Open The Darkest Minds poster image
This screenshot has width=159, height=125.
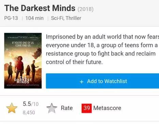[x=23, y=61]
